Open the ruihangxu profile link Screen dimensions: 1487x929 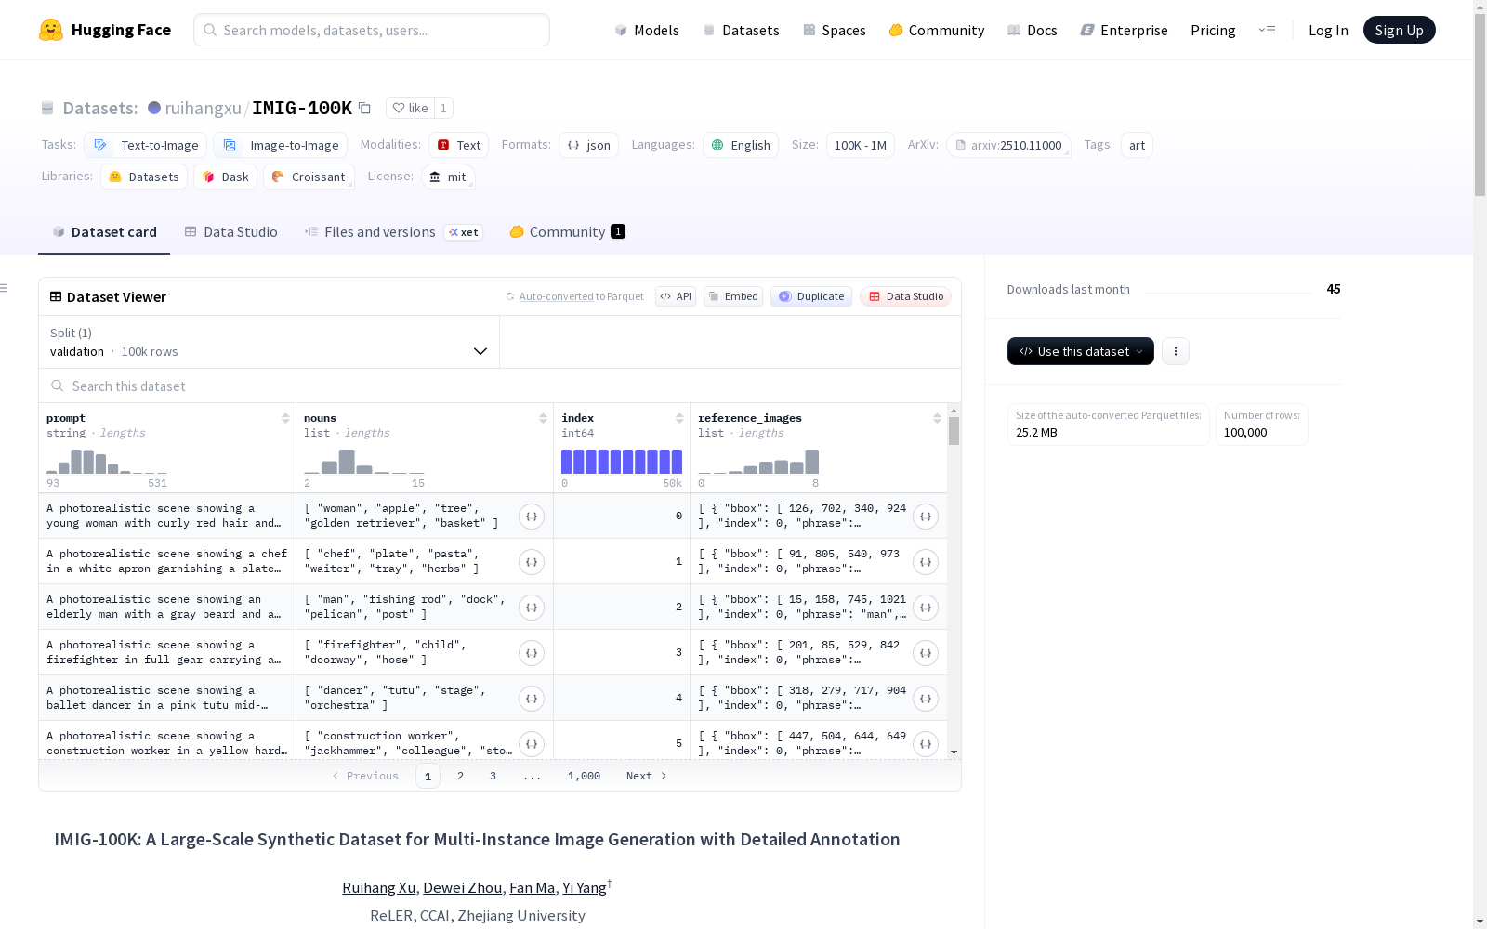tap(203, 108)
